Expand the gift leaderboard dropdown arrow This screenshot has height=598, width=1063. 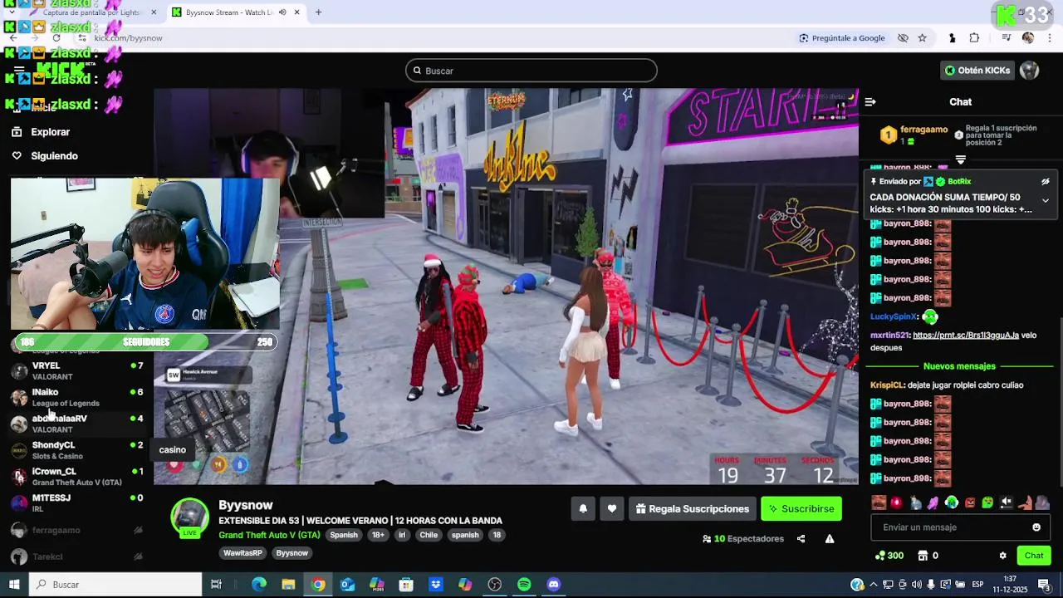click(x=961, y=159)
